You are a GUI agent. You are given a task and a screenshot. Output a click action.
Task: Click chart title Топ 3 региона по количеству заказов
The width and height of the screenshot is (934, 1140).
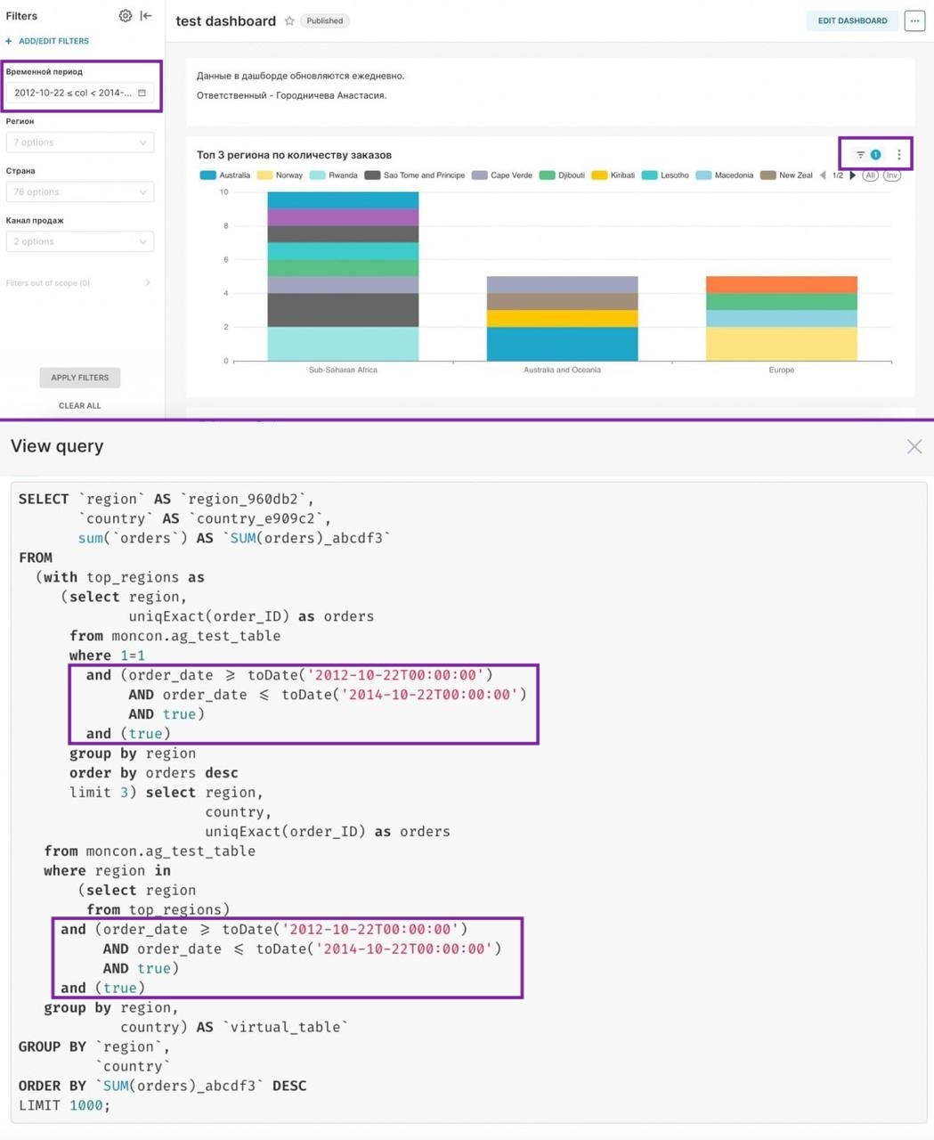pyautogui.click(x=294, y=155)
